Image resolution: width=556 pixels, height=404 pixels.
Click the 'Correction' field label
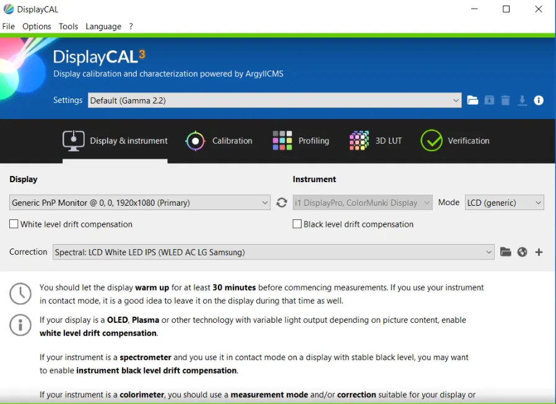click(x=28, y=252)
